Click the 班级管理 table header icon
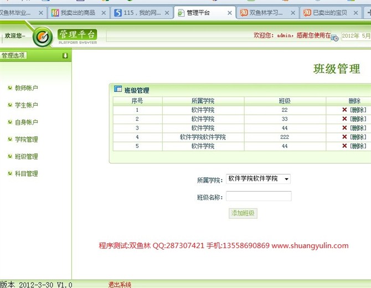Screen dimensions: 371x288 coord(118,89)
